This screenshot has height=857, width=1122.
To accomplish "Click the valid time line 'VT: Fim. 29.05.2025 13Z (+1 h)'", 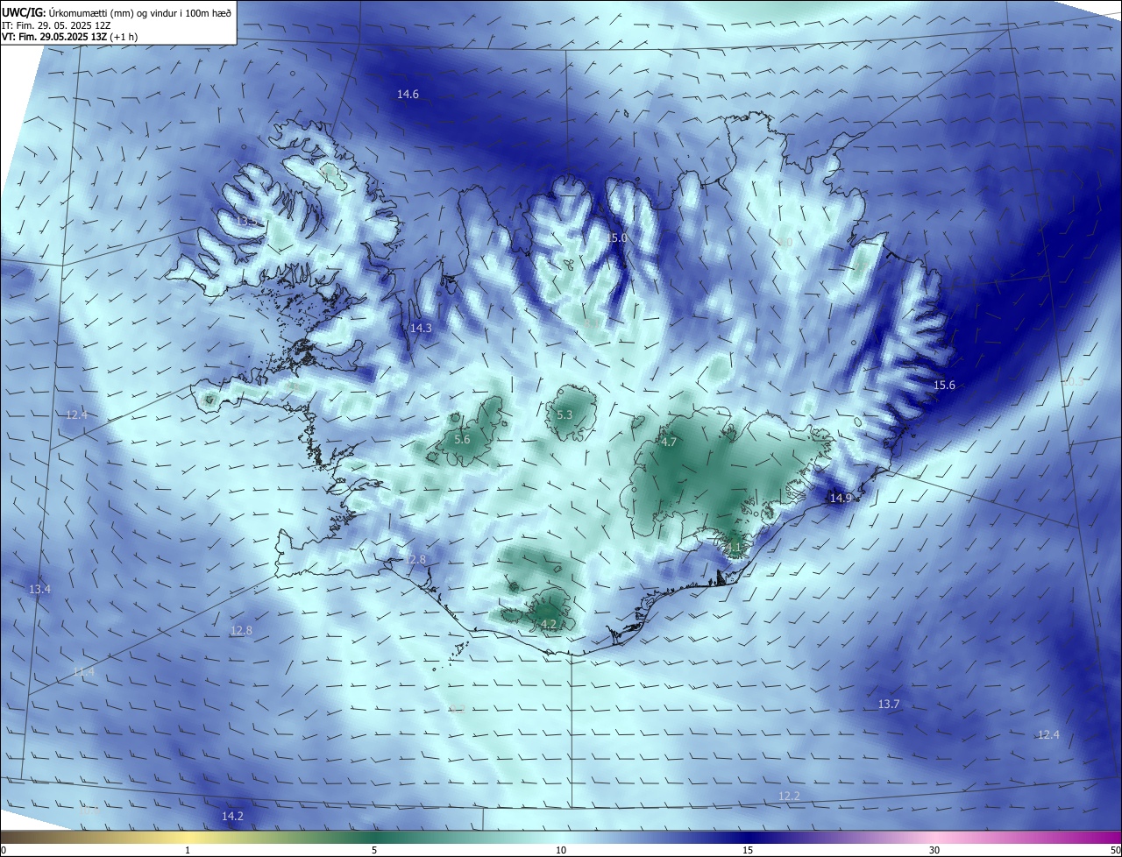I will click(x=70, y=37).
